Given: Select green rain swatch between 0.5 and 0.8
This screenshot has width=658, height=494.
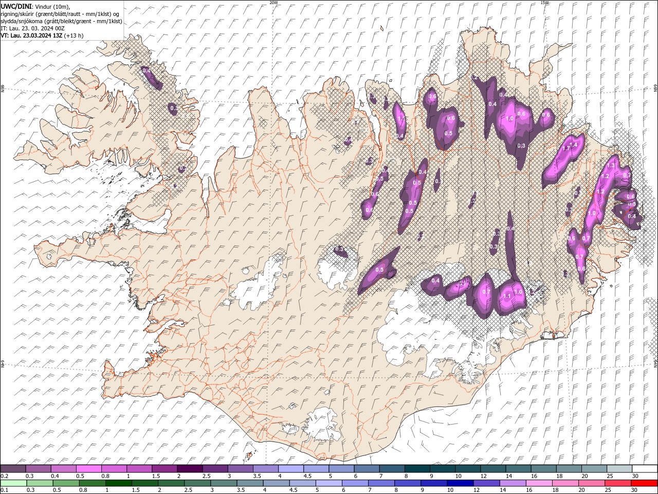Looking at the screenshot, I should coord(66,483).
